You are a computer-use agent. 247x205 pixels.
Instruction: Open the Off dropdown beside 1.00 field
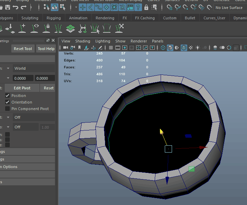pos(26,127)
